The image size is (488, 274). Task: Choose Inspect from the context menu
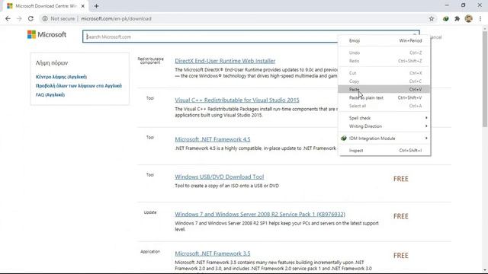point(384,151)
